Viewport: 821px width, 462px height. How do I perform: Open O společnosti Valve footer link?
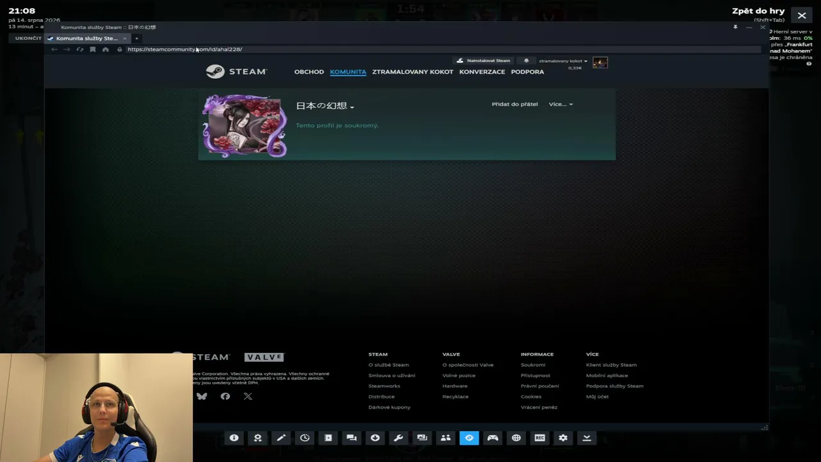(x=468, y=365)
